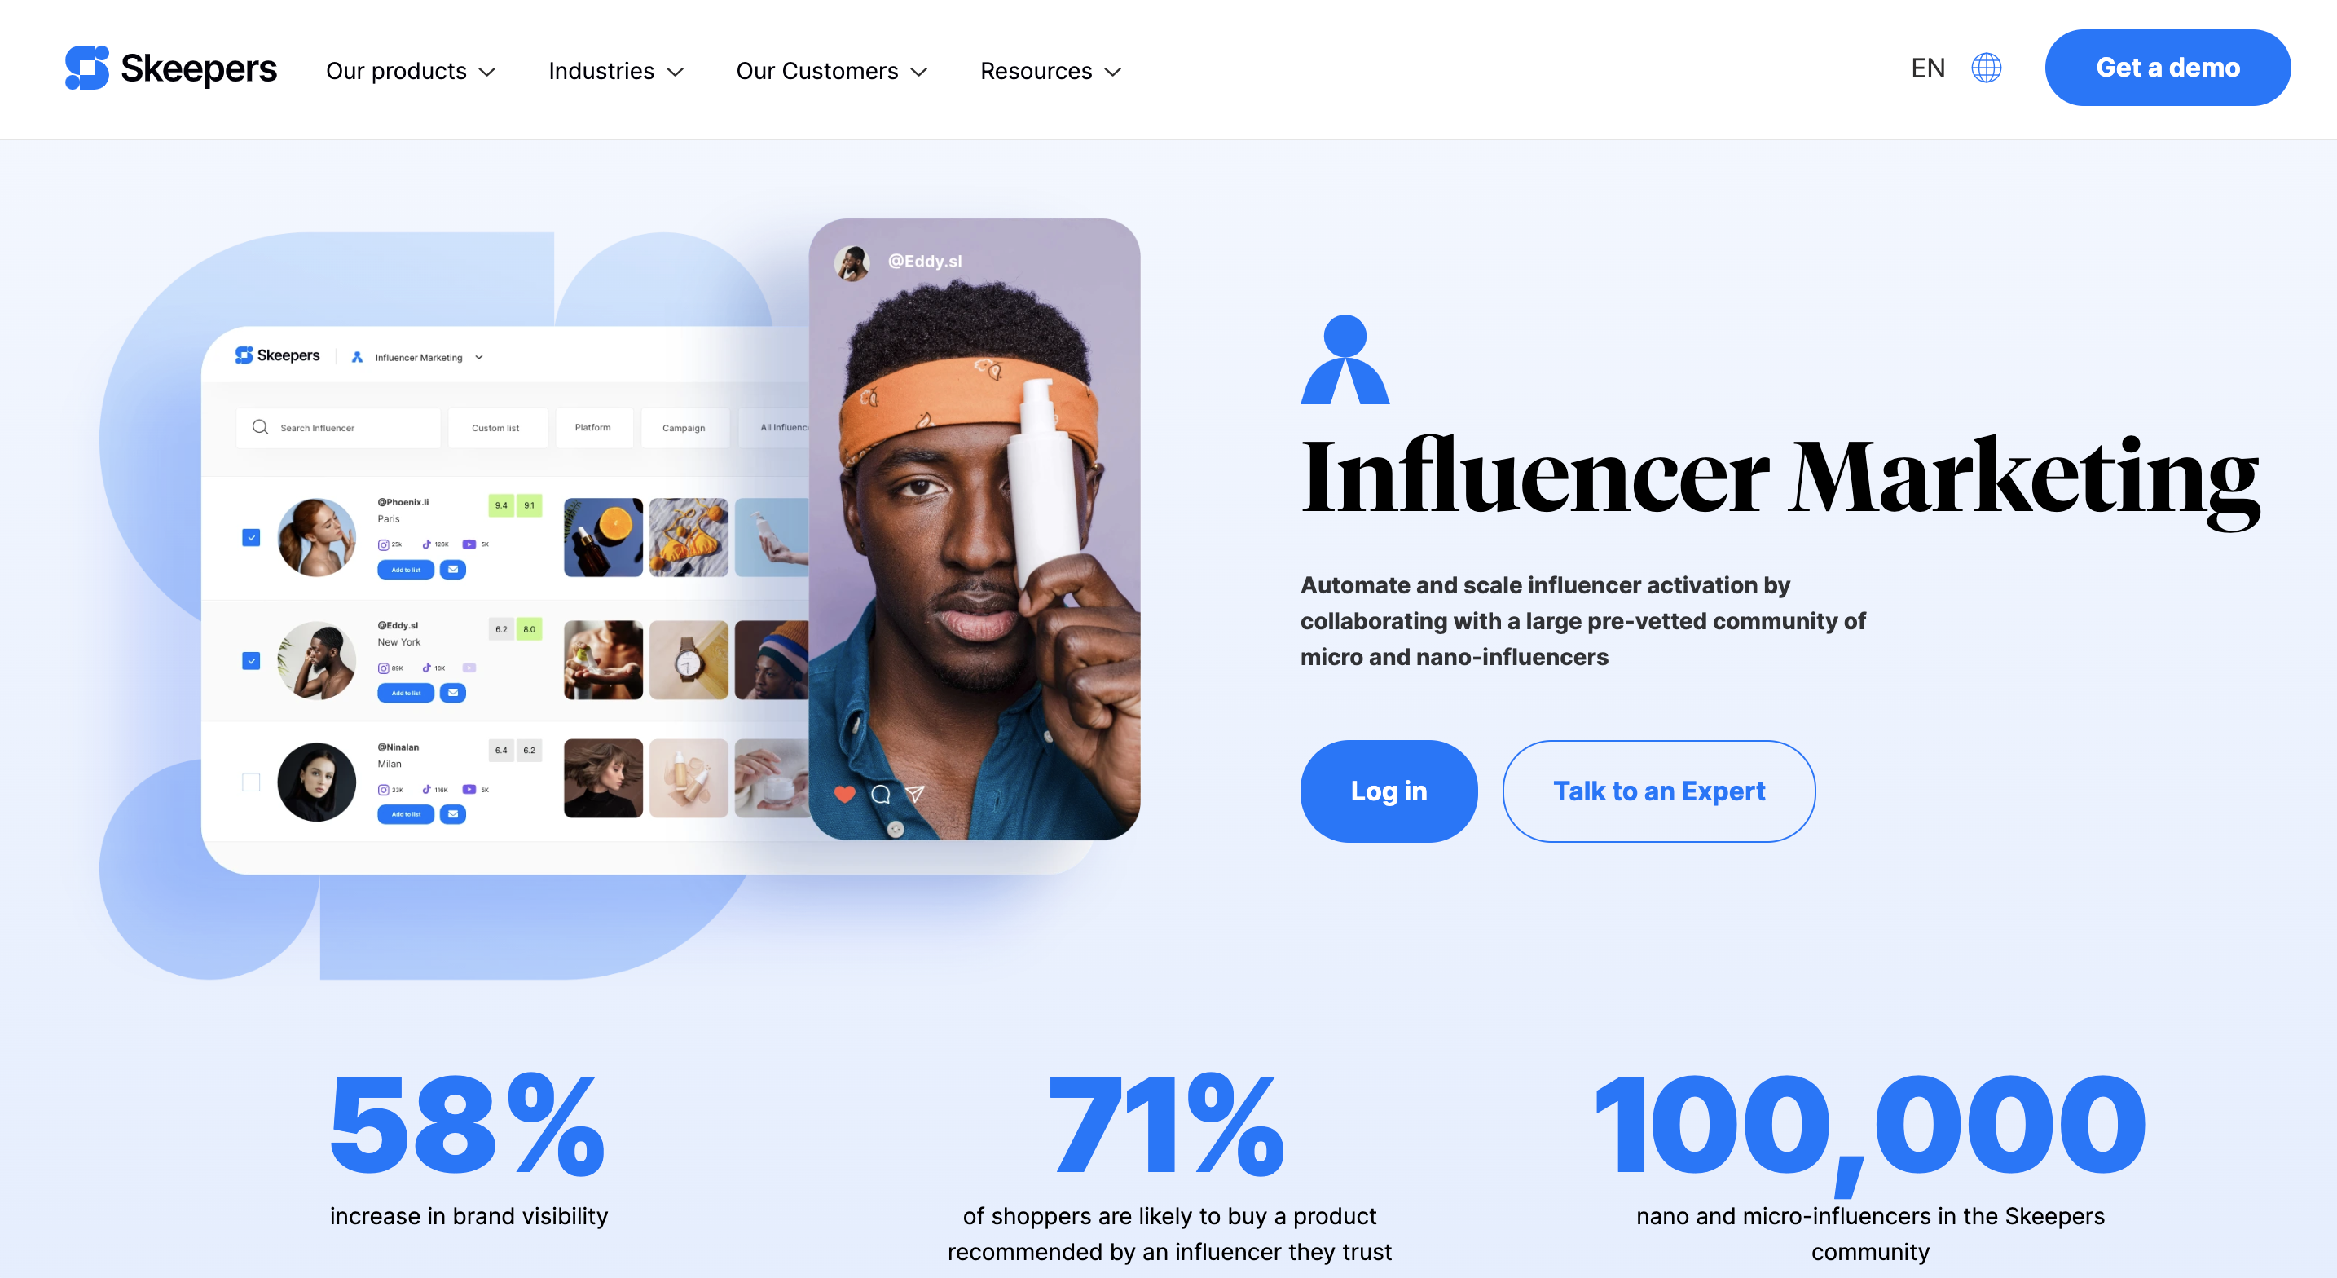This screenshot has height=1278, width=2337.
Task: Click the Talk to an Expert button
Action: (1657, 790)
